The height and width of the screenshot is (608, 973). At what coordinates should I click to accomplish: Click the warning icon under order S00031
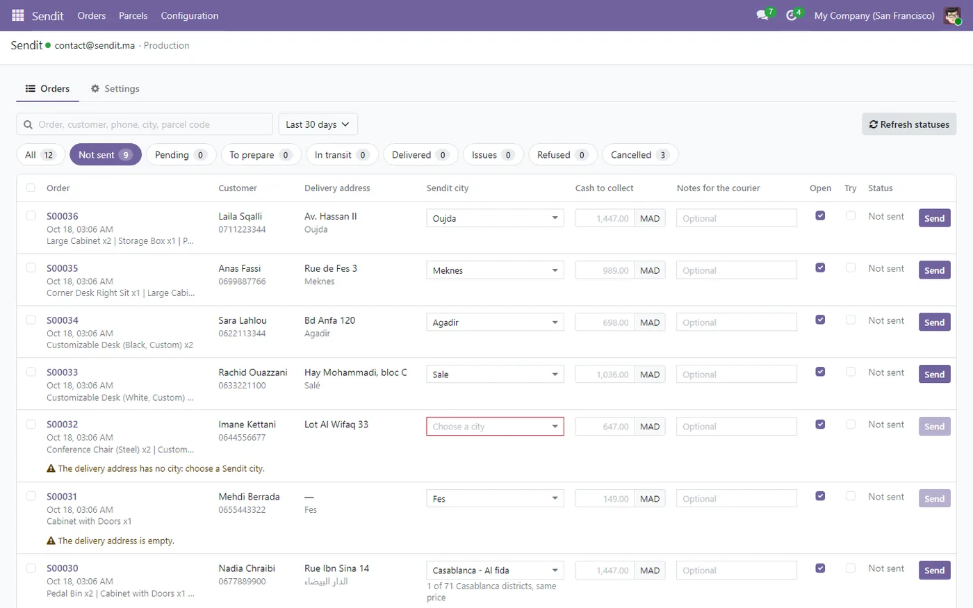[x=51, y=541]
